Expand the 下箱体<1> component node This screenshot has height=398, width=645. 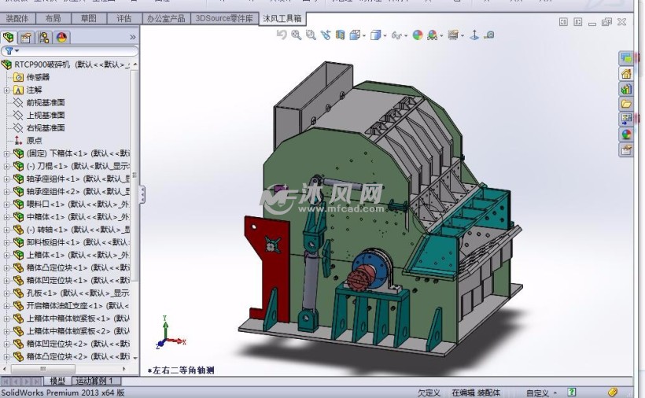pyautogui.click(x=7, y=153)
